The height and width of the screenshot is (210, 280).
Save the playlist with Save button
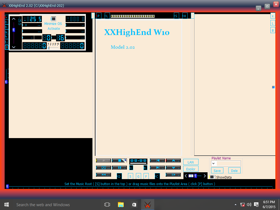[217, 171]
